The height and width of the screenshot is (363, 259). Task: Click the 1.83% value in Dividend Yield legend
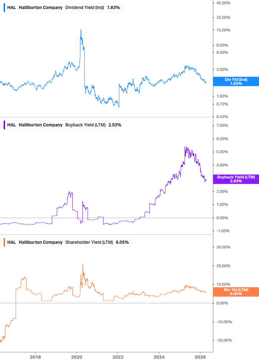tap(113, 8)
